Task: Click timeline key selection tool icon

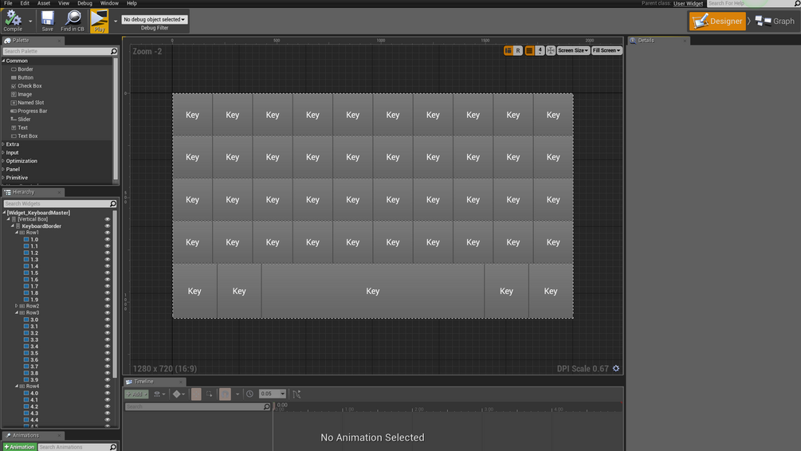Action: pyautogui.click(x=210, y=394)
